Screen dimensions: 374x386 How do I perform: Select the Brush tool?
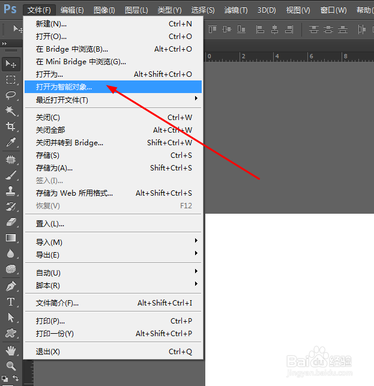pos(11,175)
